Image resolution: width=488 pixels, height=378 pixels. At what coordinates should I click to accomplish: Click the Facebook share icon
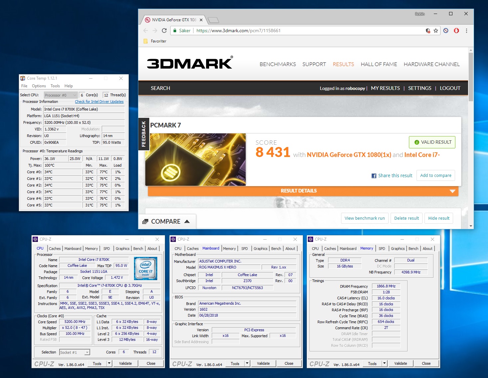tap(374, 176)
